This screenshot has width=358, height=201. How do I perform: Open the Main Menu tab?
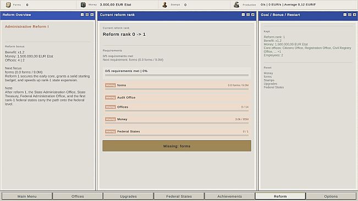point(27,196)
